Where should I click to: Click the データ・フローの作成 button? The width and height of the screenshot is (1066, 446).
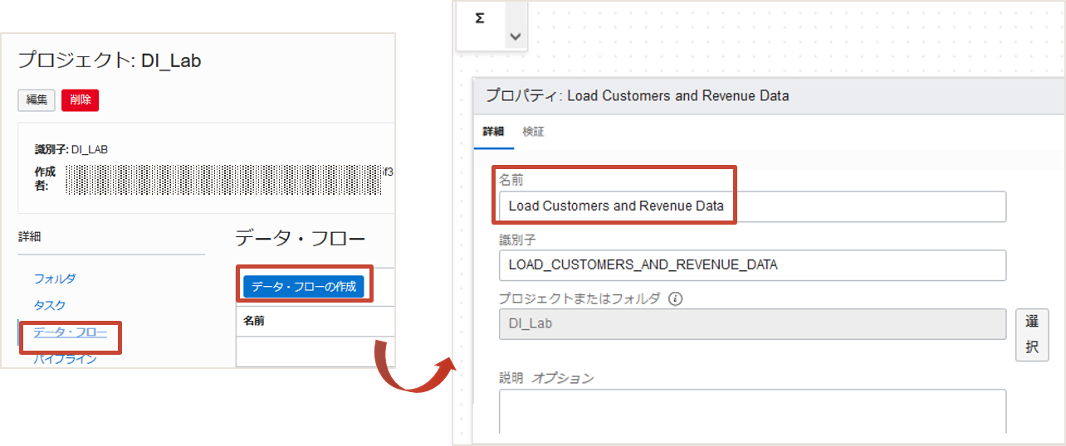tap(304, 287)
